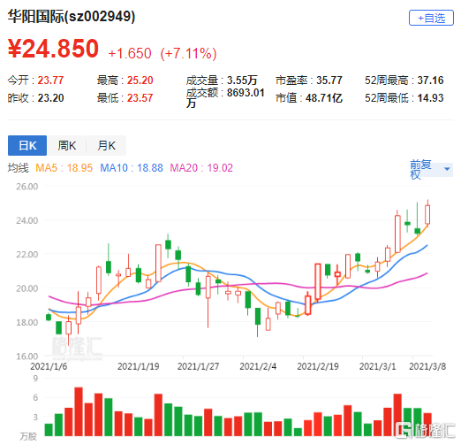Image resolution: width=461 pixels, height=445 pixels.
Task: Click the 22.00 price axis label
Action: pyautogui.click(x=27, y=255)
